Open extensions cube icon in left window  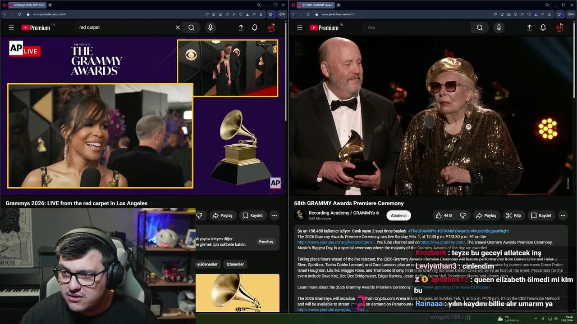click(x=270, y=14)
